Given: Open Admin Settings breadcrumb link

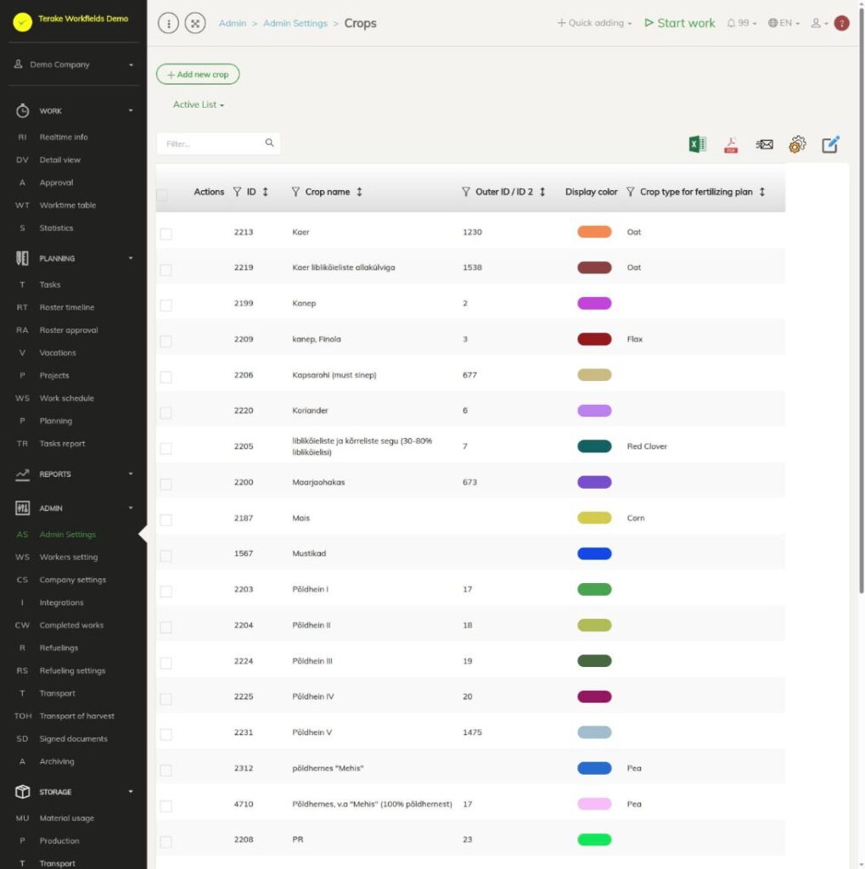Looking at the screenshot, I should click(x=295, y=23).
